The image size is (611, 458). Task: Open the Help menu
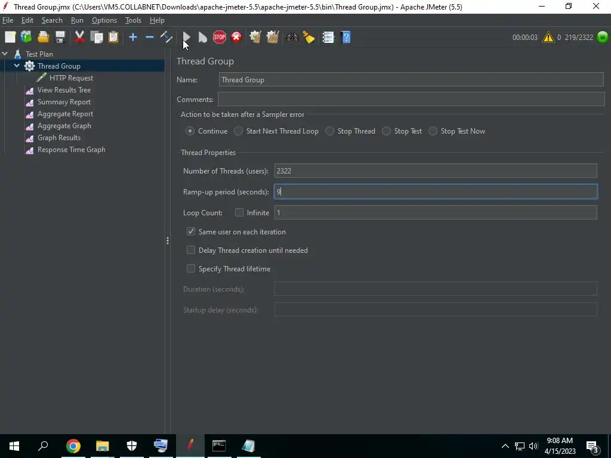pos(157,20)
